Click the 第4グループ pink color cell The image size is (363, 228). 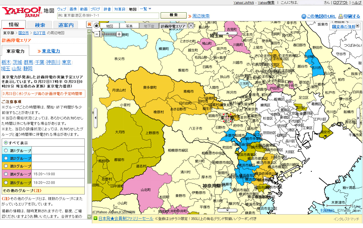[17, 174]
